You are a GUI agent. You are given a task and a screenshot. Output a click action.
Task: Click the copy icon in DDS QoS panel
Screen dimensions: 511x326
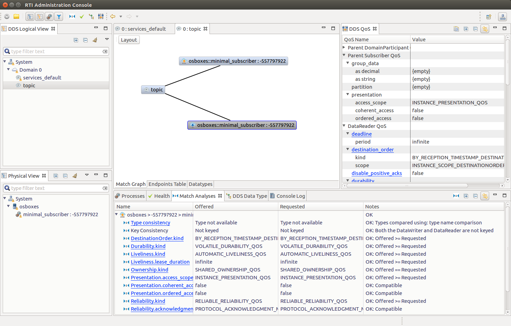[456, 29]
